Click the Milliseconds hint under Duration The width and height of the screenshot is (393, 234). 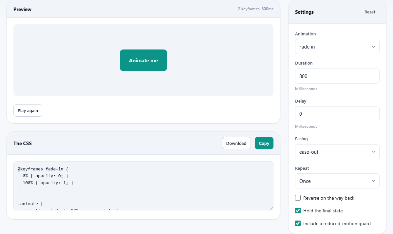coord(306,89)
